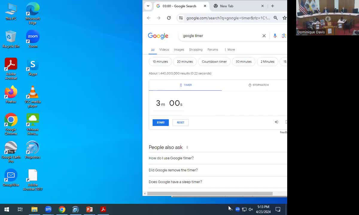Open Recycle Bin on desktop

[x=11, y=39]
